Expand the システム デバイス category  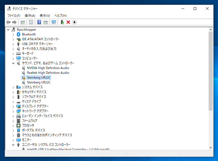pos(13,87)
